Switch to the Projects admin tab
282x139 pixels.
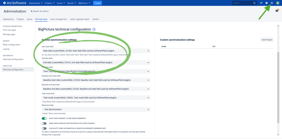click(20, 19)
